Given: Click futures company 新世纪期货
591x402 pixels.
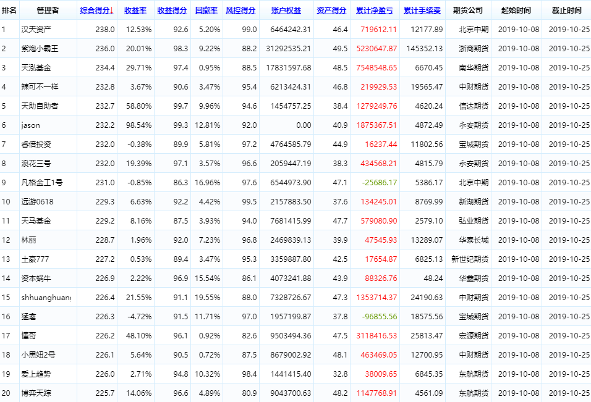Looking at the screenshot, I should tap(470, 259).
